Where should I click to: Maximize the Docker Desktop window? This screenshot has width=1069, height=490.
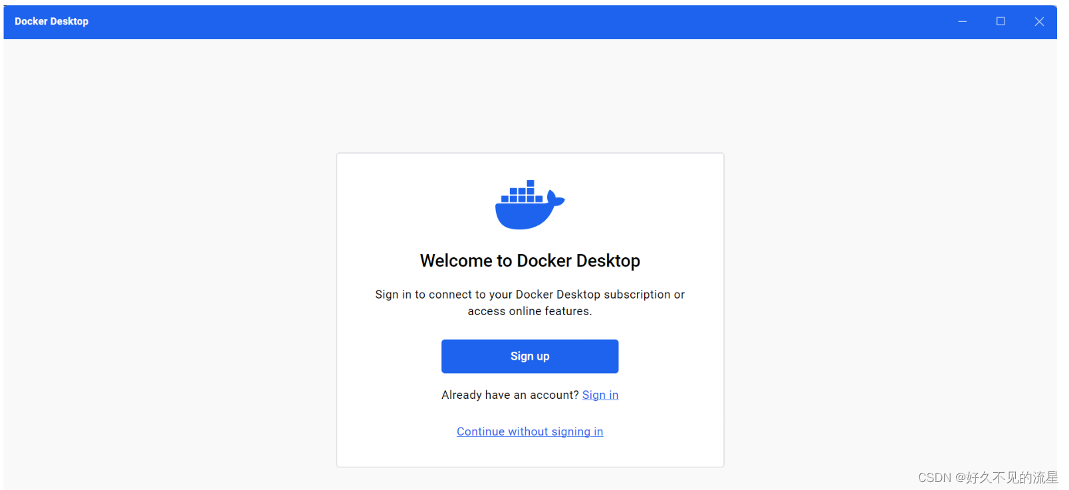(1001, 21)
